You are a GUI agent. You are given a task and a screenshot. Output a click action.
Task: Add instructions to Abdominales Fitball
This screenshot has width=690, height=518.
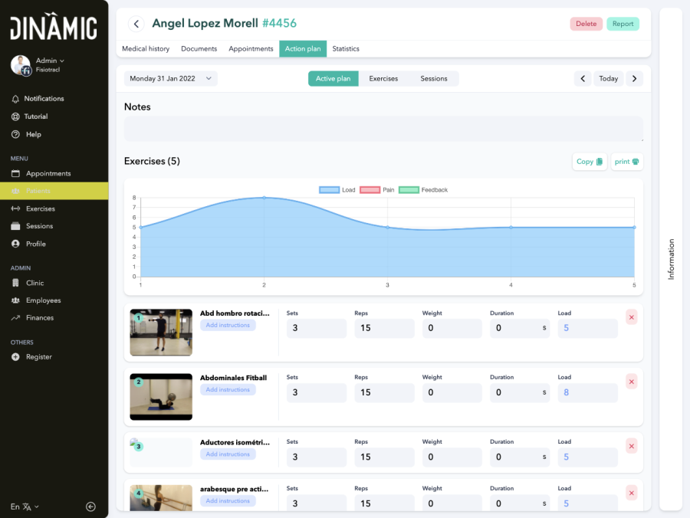[x=228, y=389]
